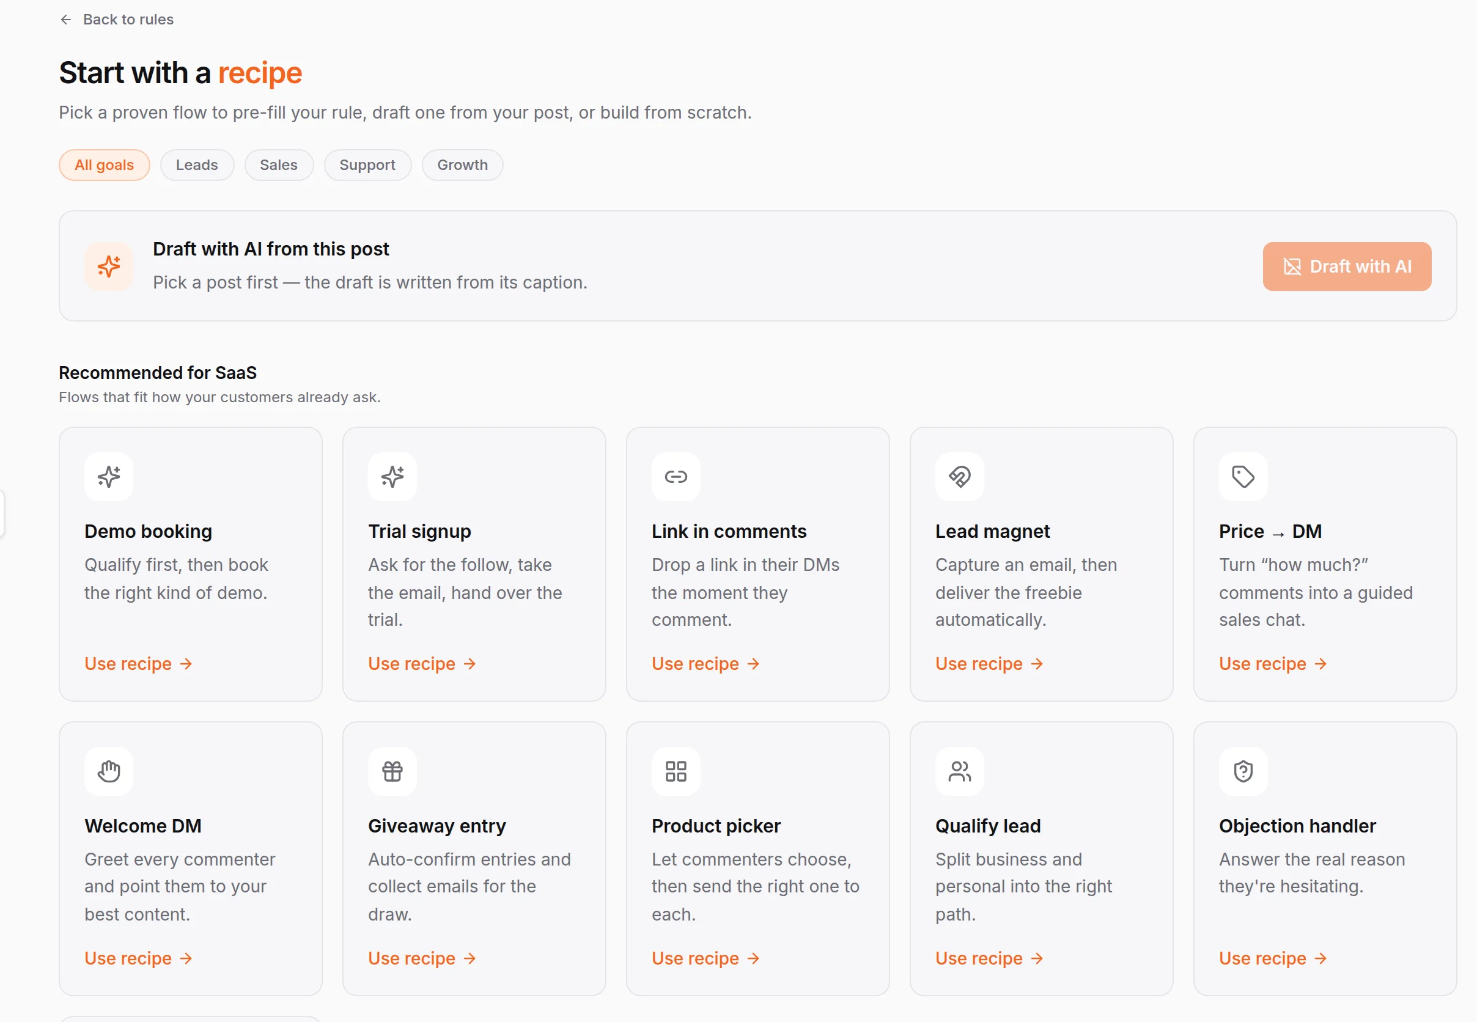Use recipe for Trial signup
1477x1022 pixels.
click(422, 663)
